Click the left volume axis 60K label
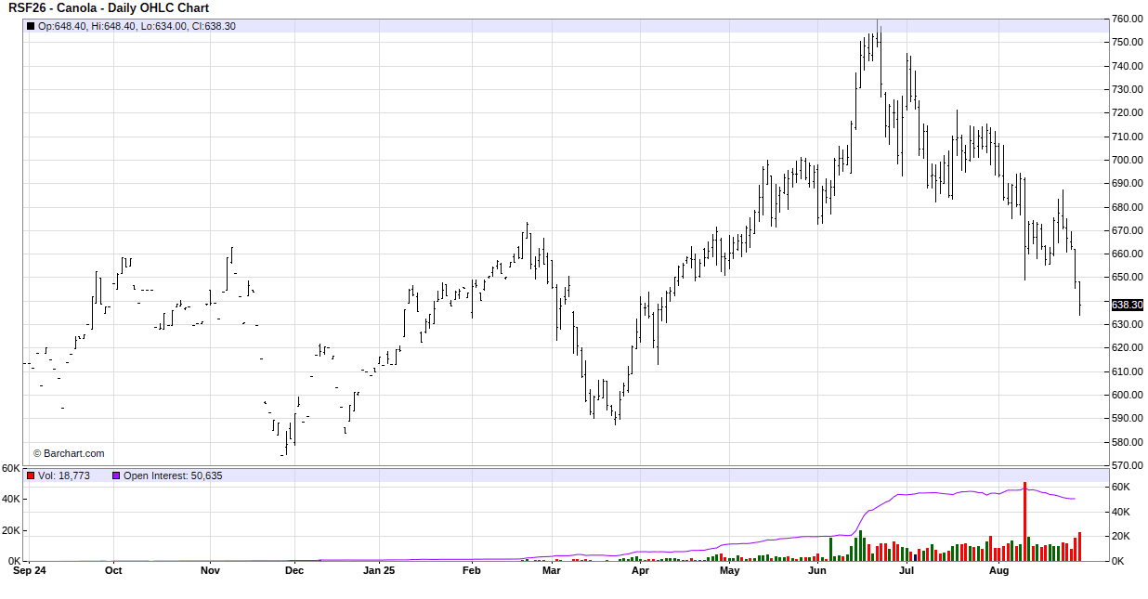This screenshot has width=1148, height=599. pos(11,468)
